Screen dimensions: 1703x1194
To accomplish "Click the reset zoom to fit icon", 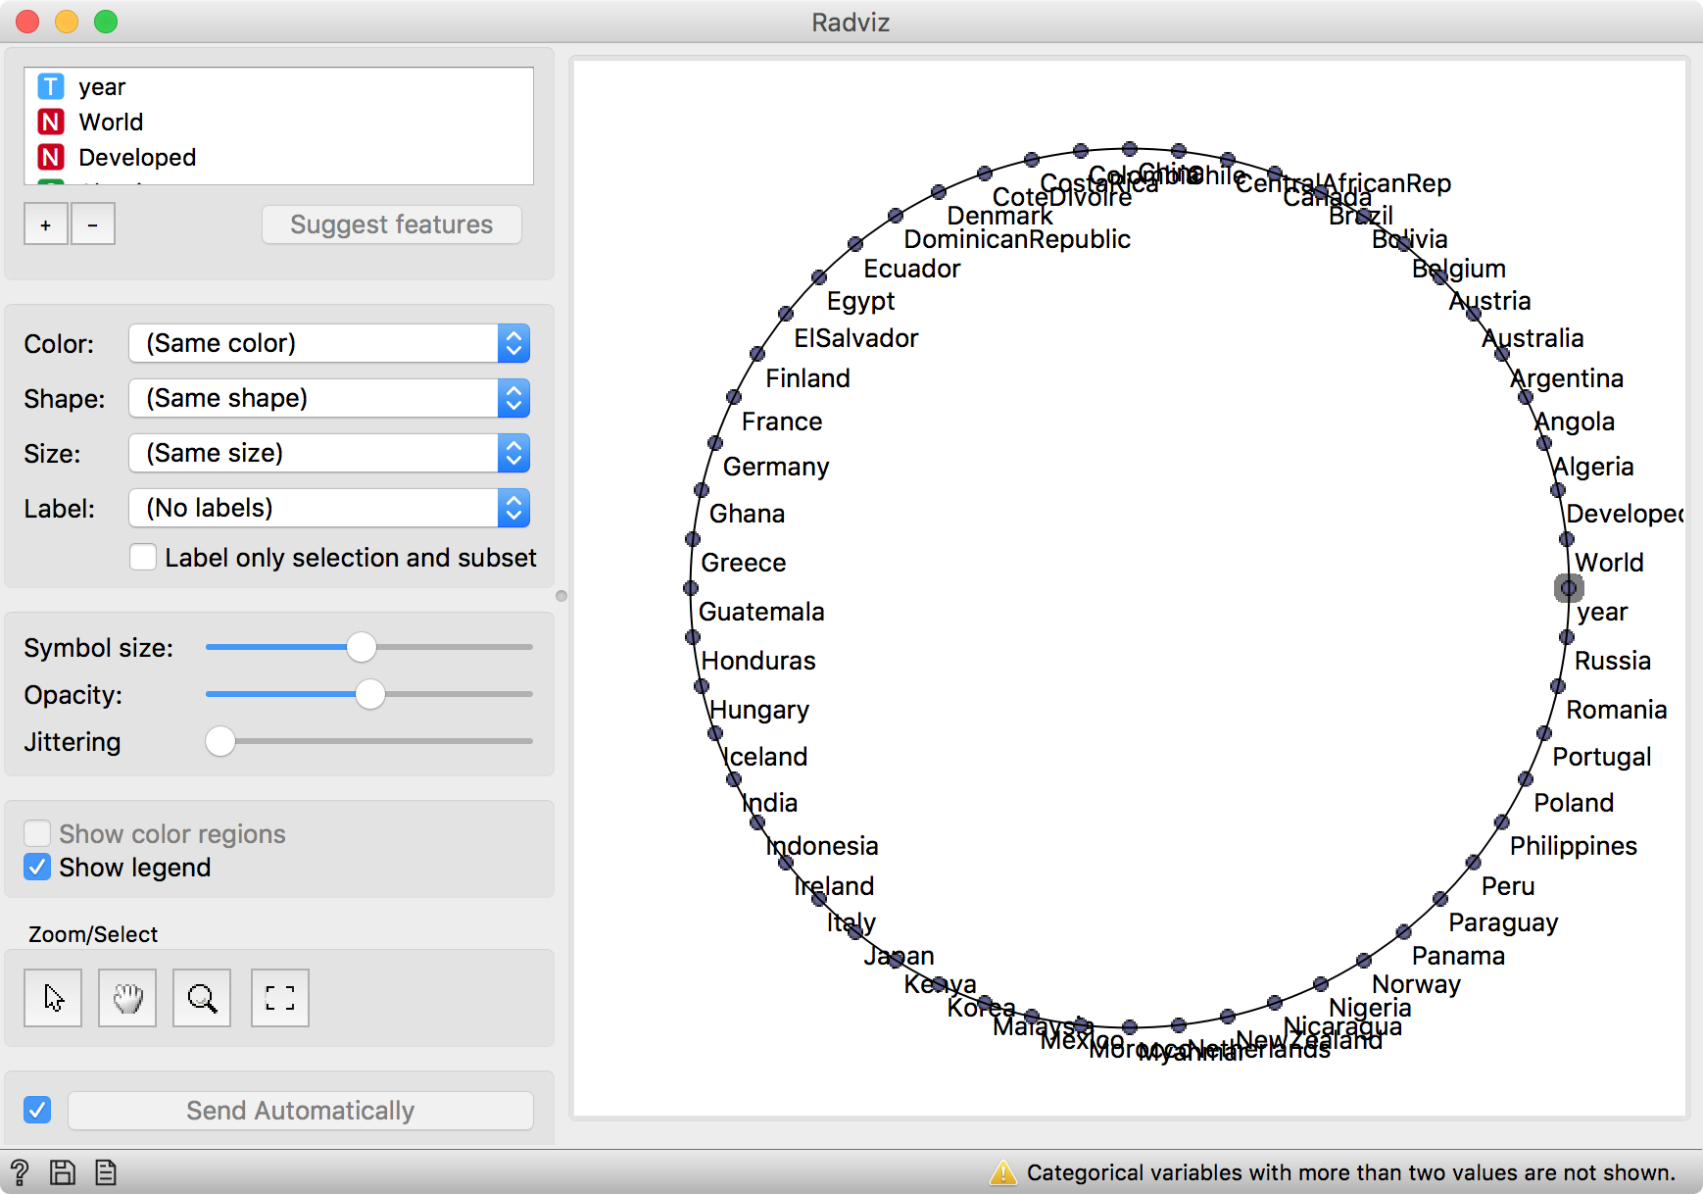I will click(x=280, y=998).
